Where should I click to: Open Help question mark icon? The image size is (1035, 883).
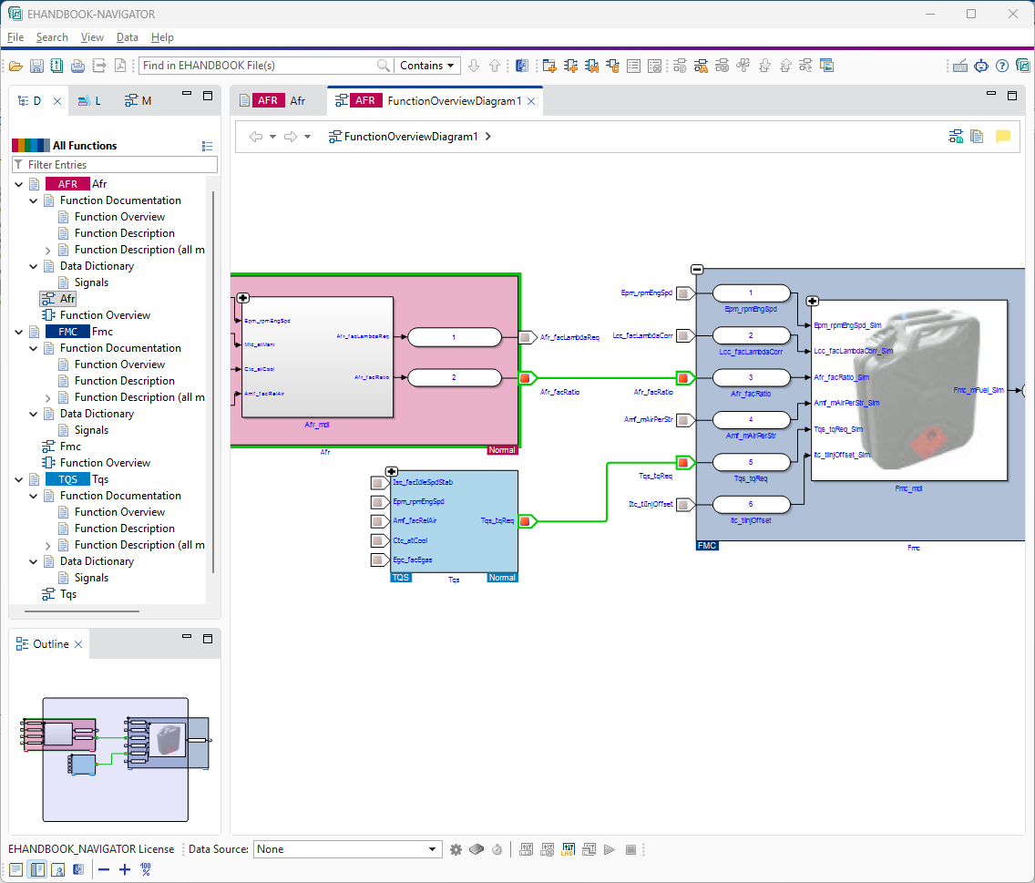1002,66
